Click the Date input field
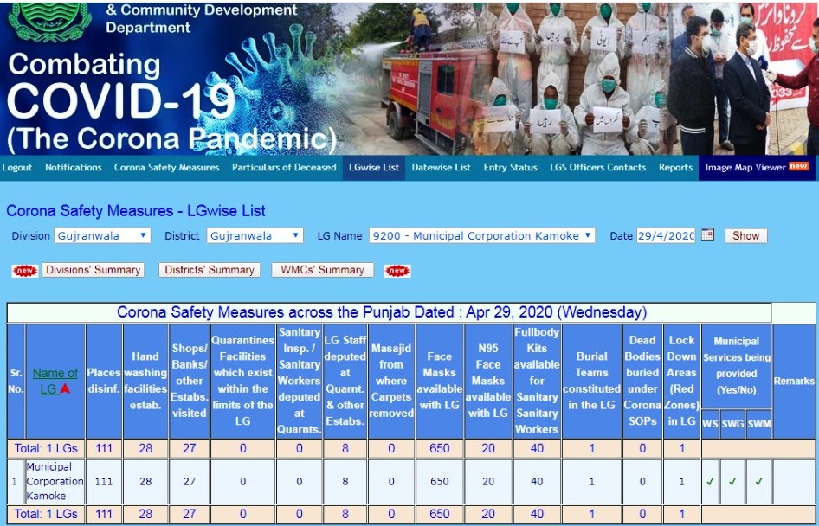The height and width of the screenshot is (526, 819). pos(666,236)
